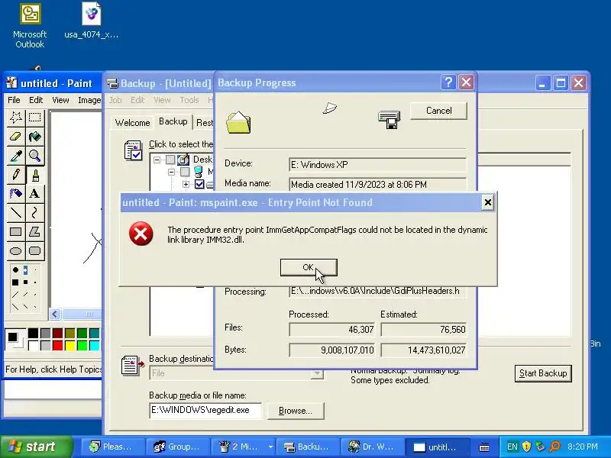This screenshot has width=611, height=458.
Task: Click the backup media file name field
Action: pyautogui.click(x=205, y=411)
